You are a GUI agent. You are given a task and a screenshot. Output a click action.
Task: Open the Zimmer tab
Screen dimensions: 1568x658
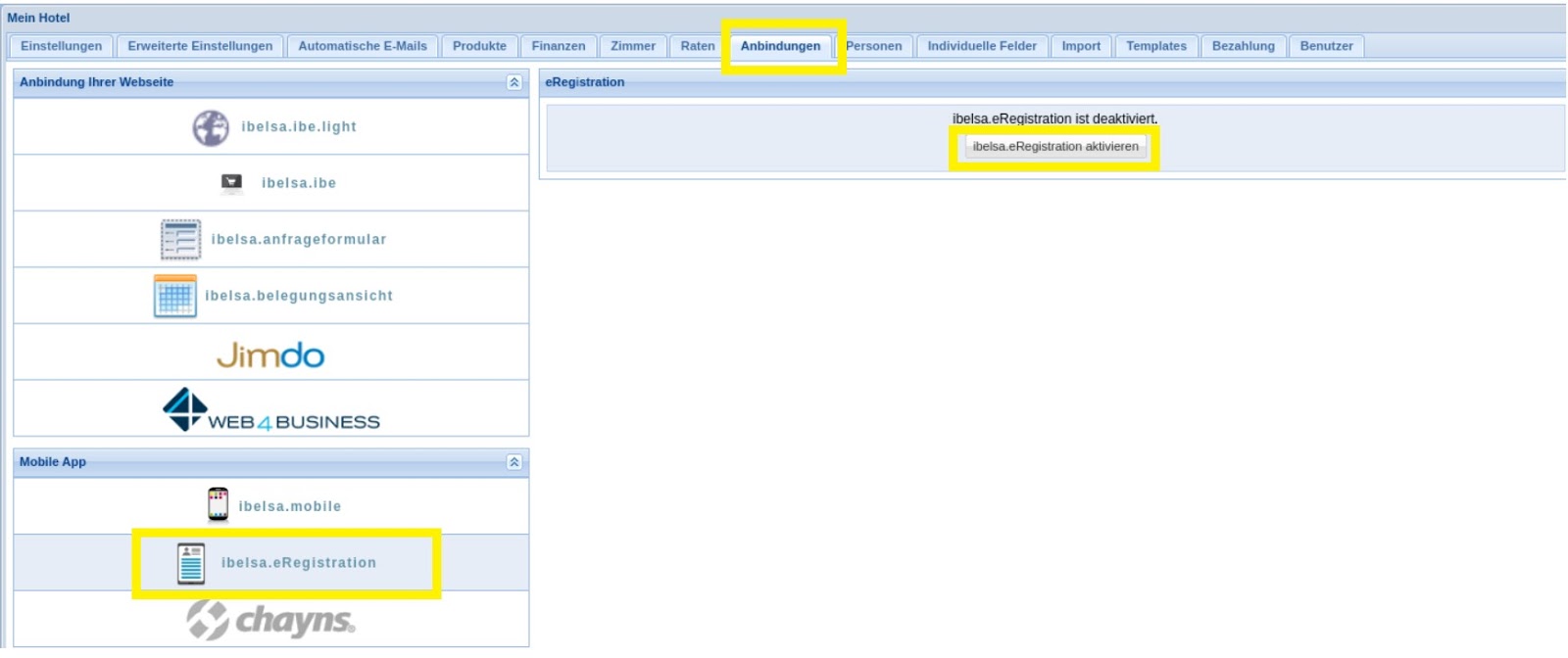632,46
